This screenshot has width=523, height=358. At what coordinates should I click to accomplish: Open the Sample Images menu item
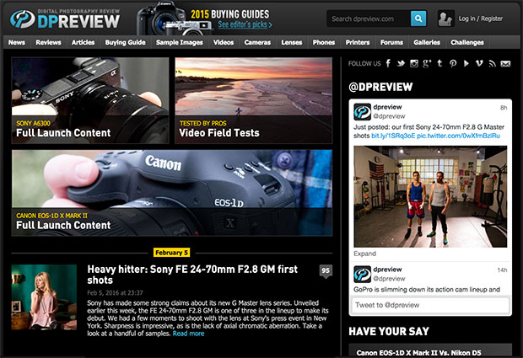(180, 42)
